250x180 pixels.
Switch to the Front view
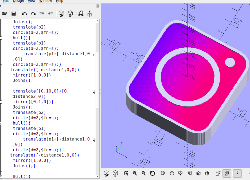point(198,173)
